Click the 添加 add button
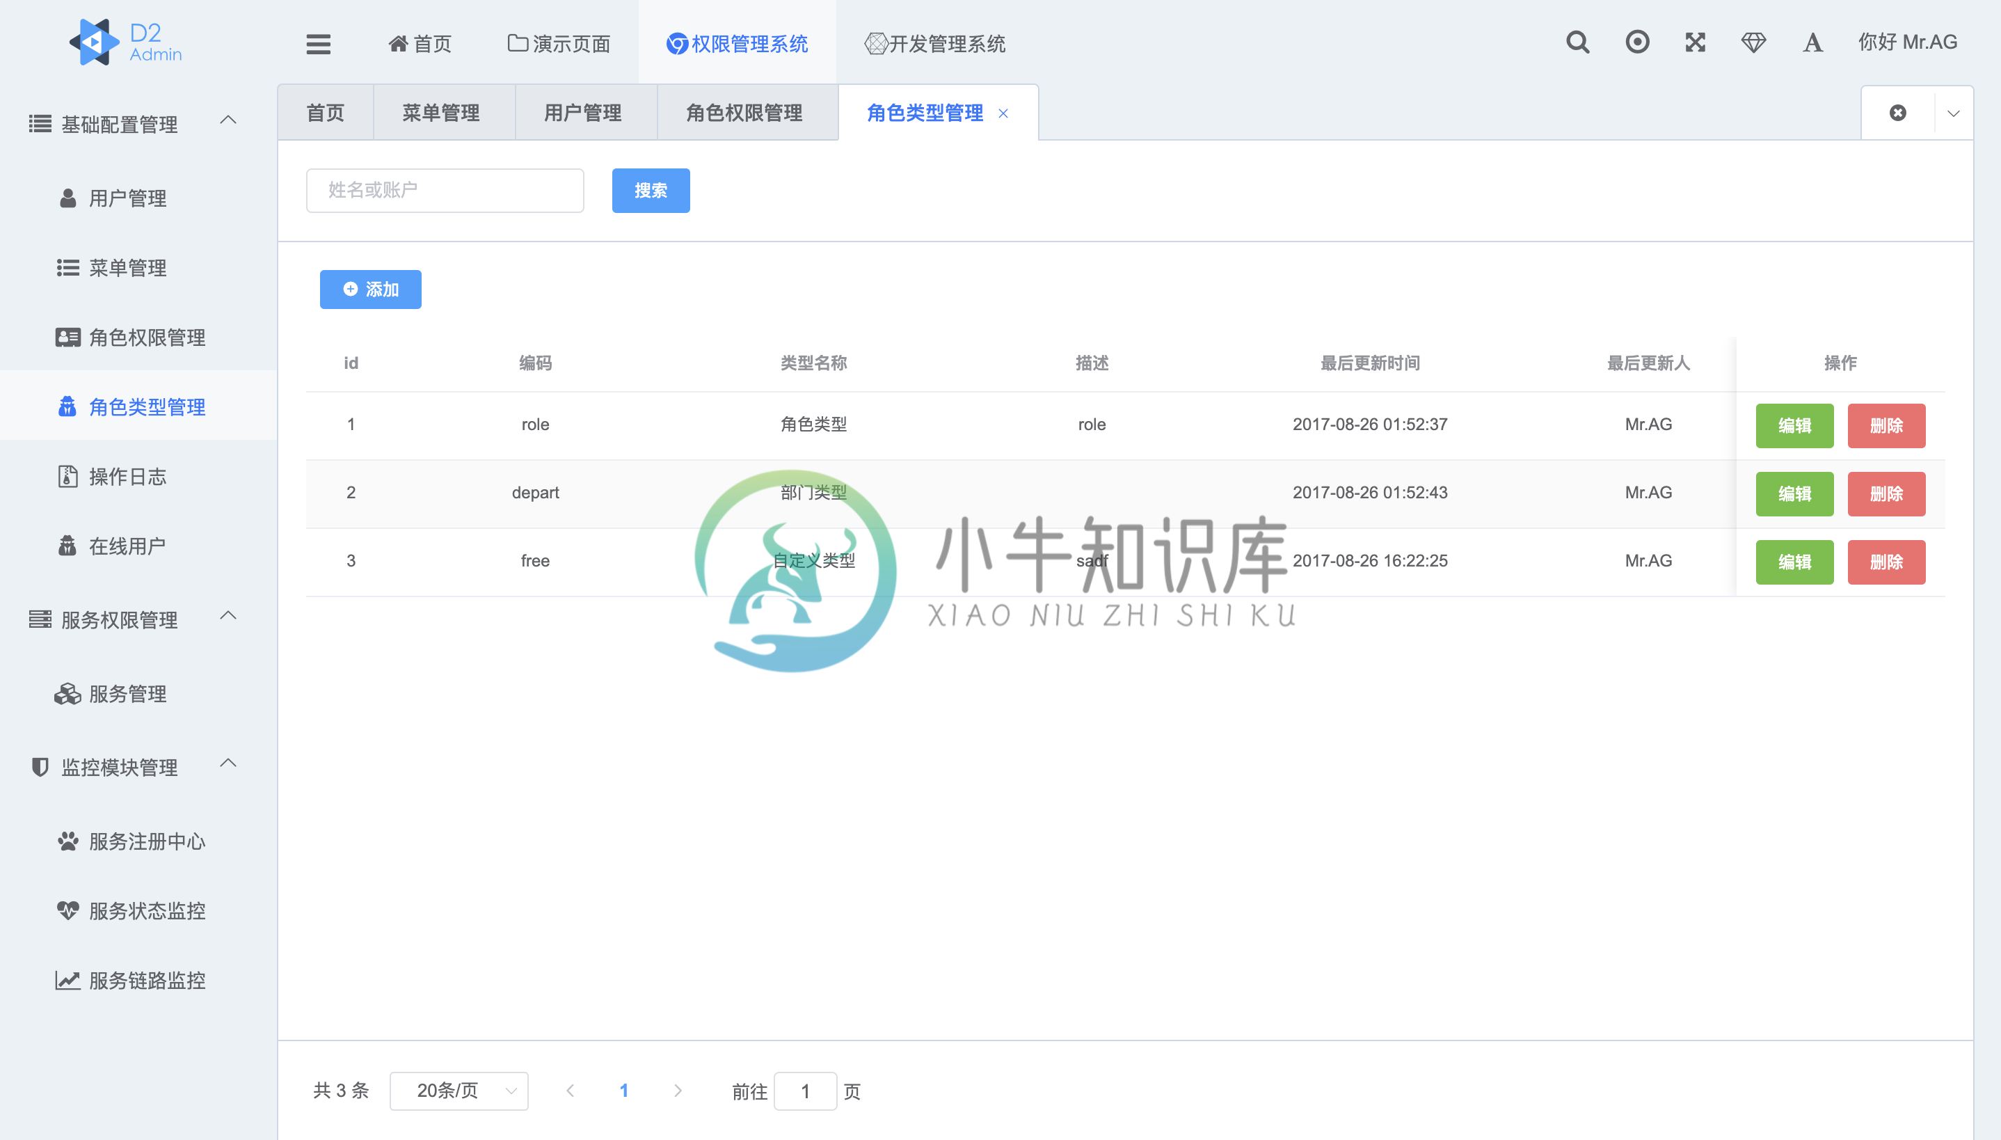 [371, 290]
